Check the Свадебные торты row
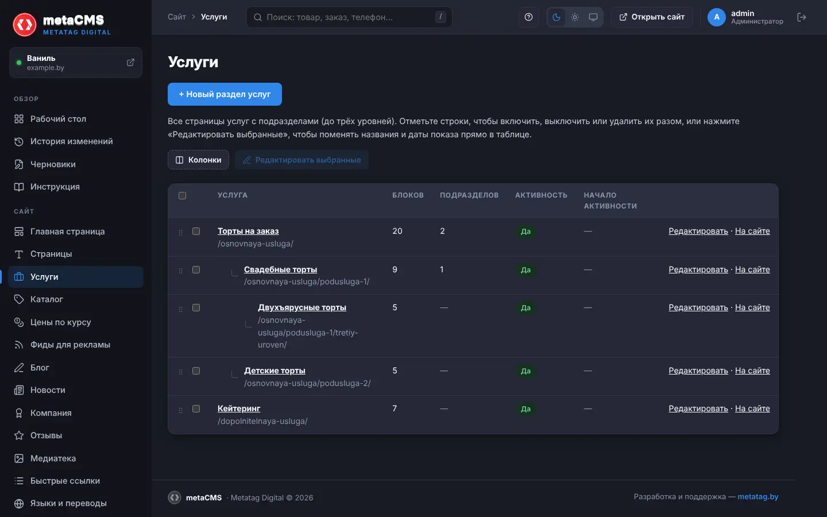Screen dimensions: 827x517 click(196, 269)
